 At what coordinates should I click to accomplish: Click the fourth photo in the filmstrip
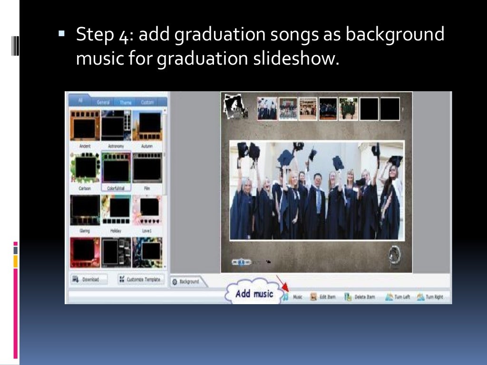pyautogui.click(x=328, y=109)
